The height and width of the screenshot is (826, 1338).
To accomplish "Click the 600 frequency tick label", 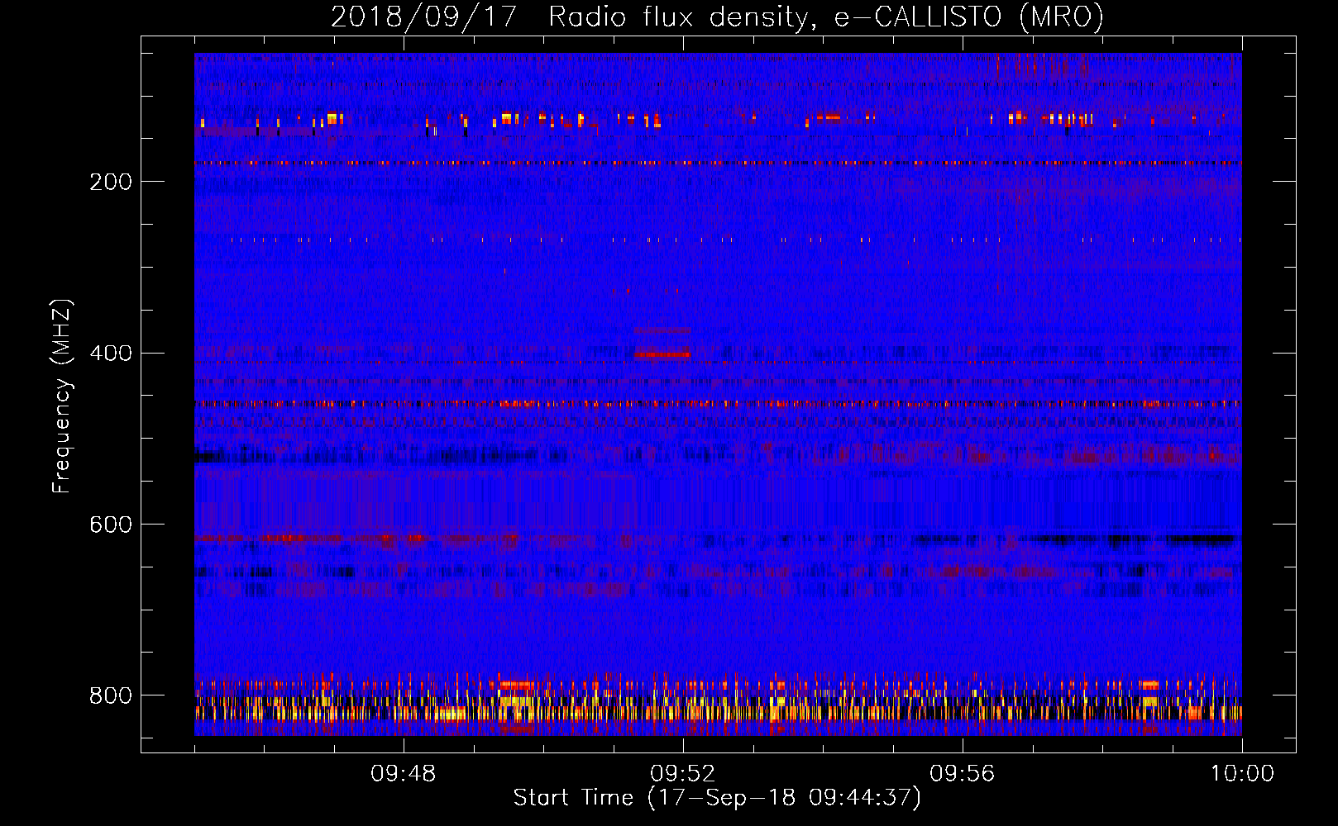I will [x=111, y=525].
